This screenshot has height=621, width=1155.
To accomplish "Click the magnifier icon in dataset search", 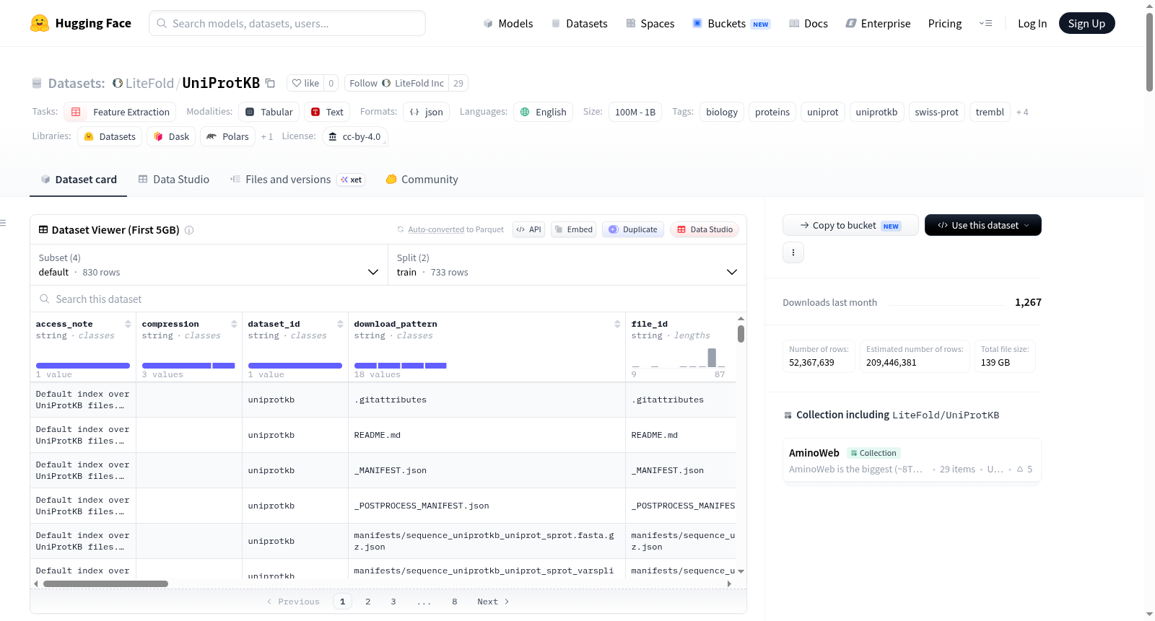I will (x=45, y=299).
